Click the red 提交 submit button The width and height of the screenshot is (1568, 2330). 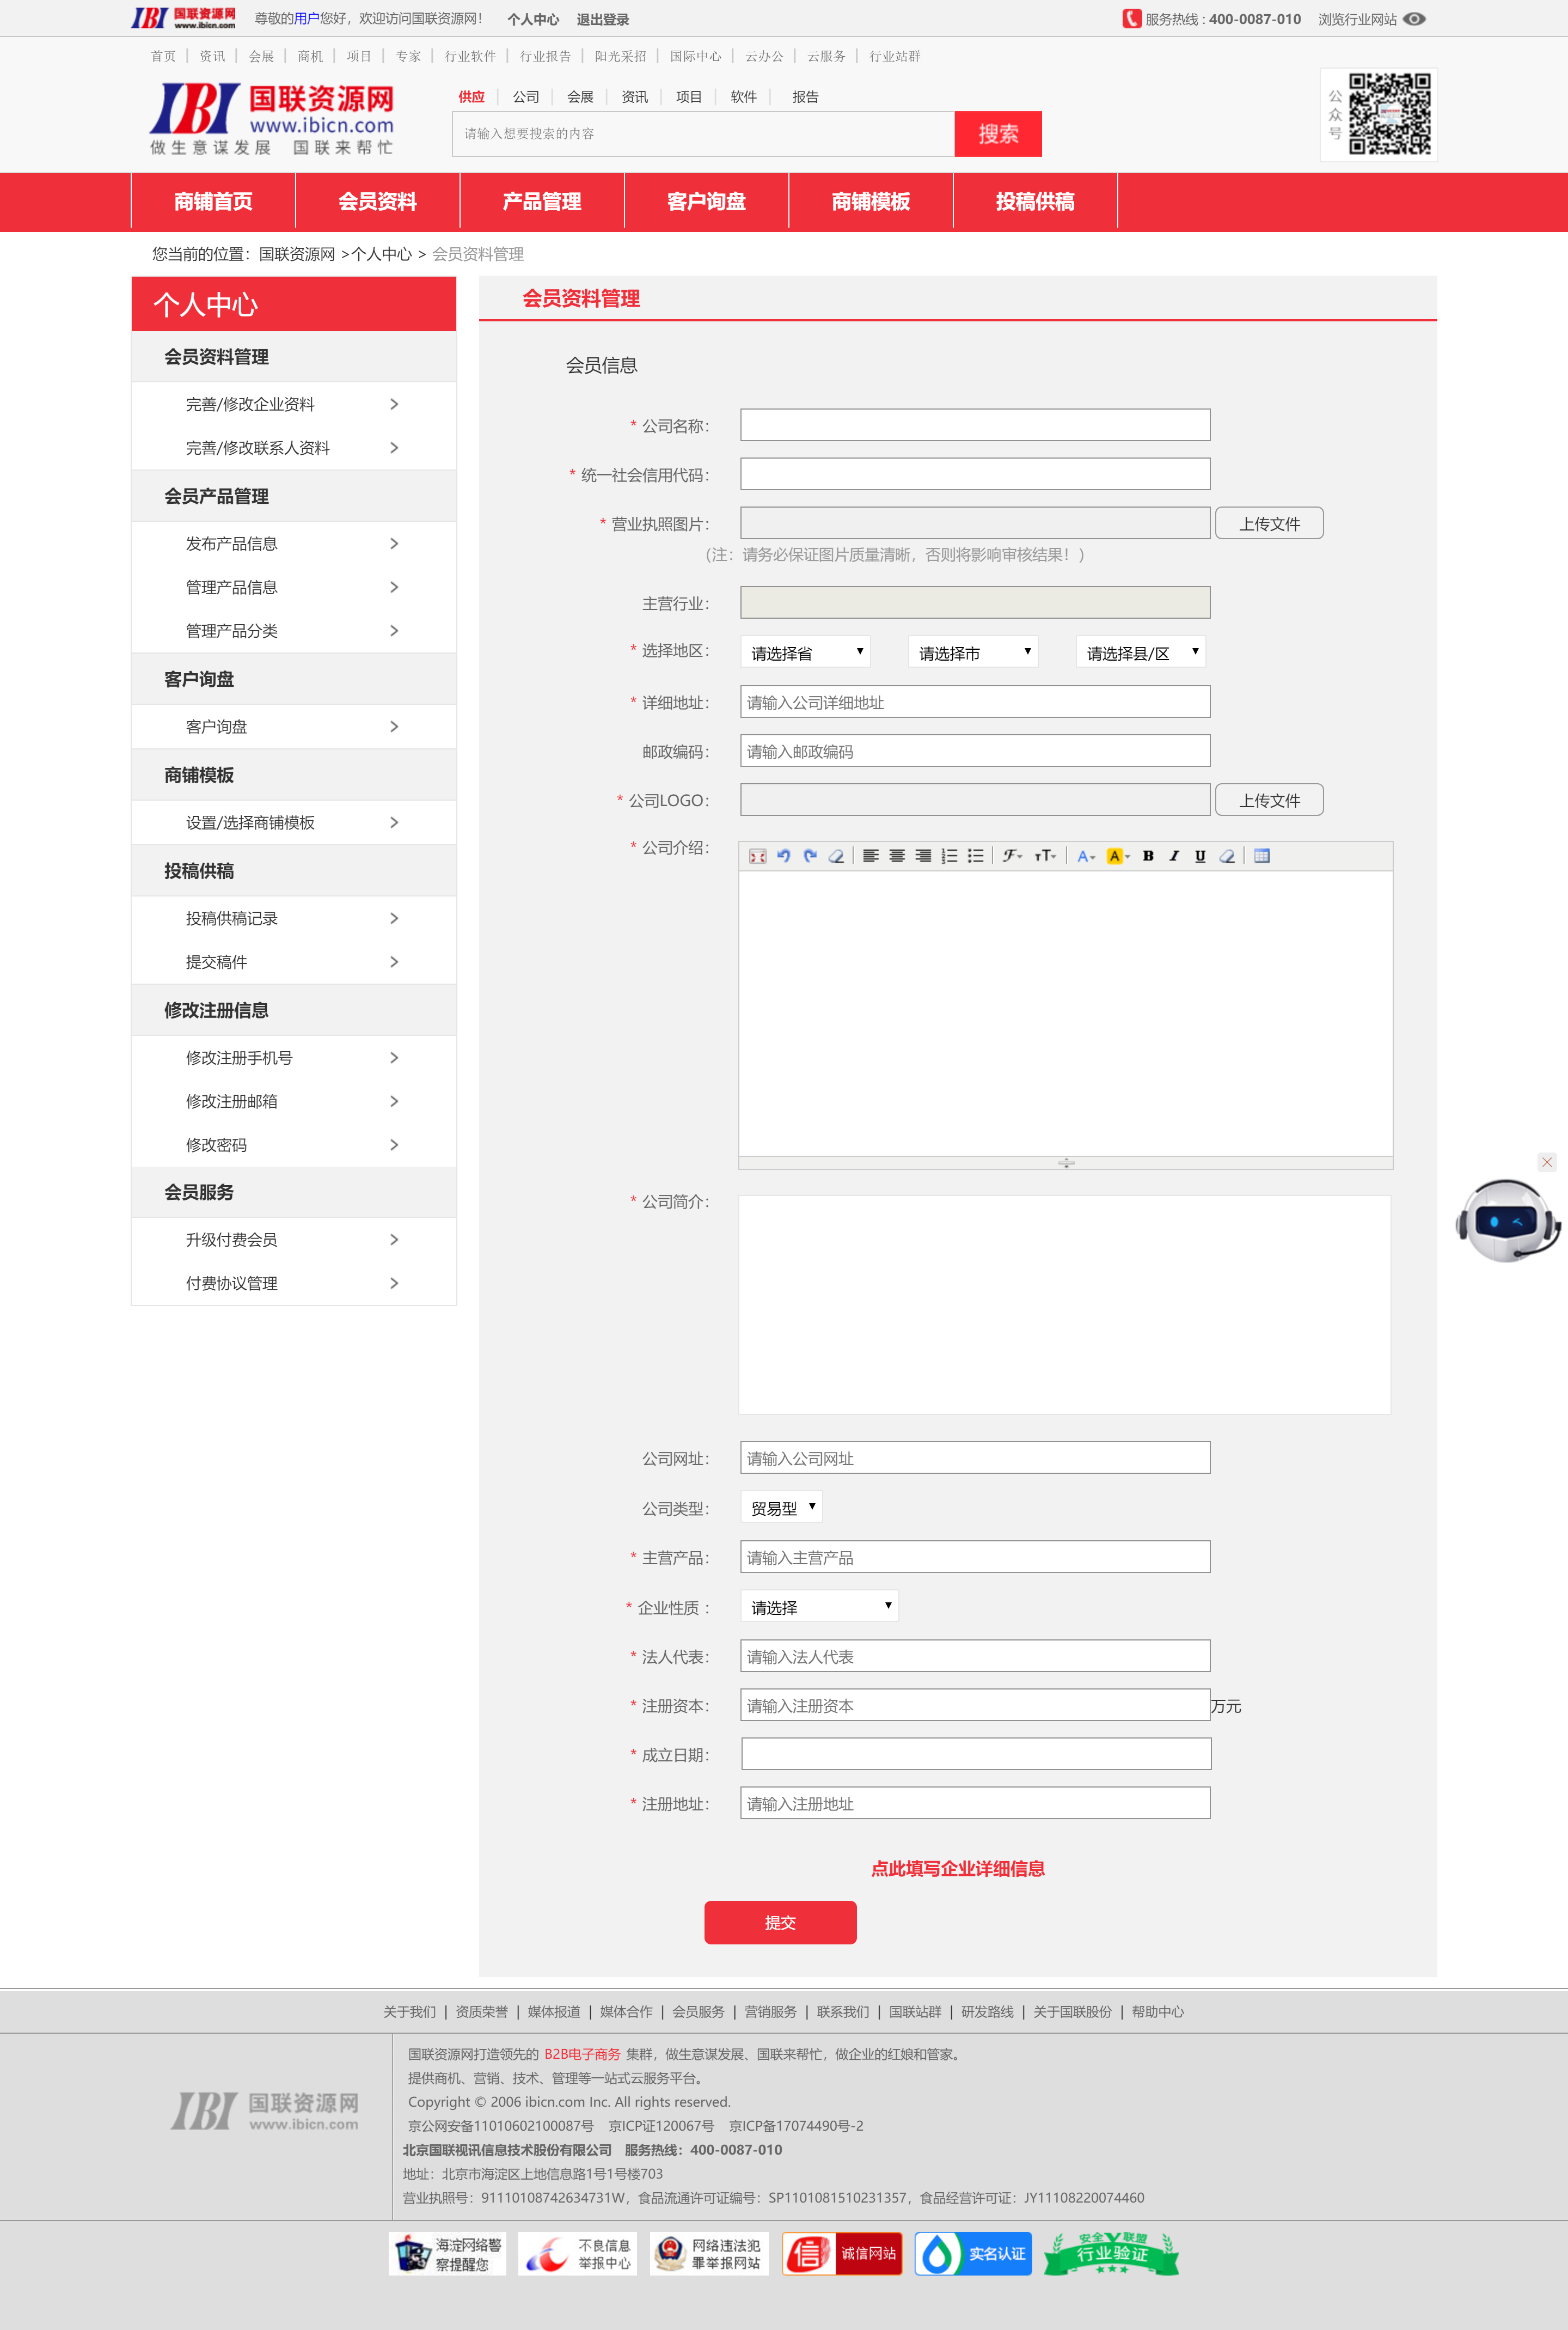[780, 1922]
